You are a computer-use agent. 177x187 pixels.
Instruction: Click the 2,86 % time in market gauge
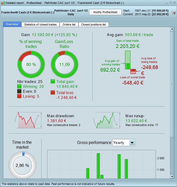tap(22, 165)
